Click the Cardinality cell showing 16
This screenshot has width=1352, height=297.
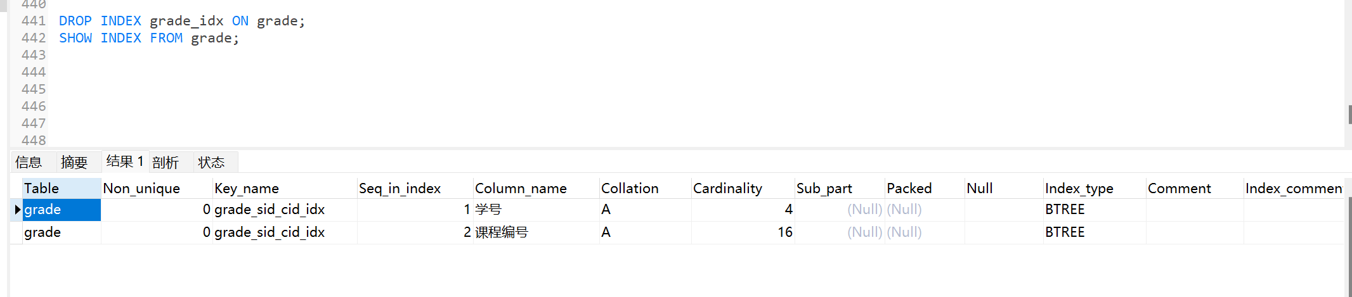(x=784, y=232)
